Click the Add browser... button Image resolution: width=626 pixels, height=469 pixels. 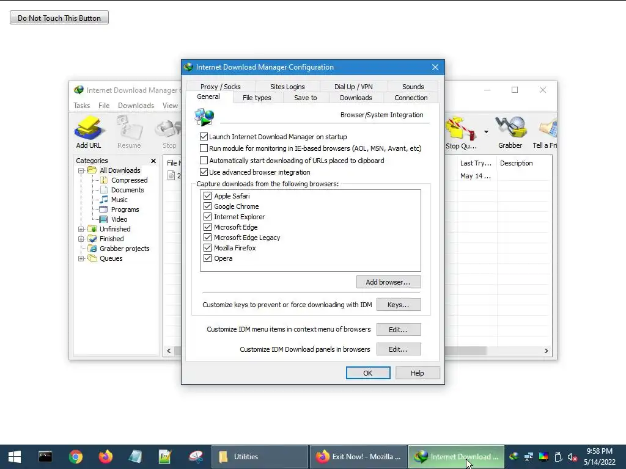[388, 282]
